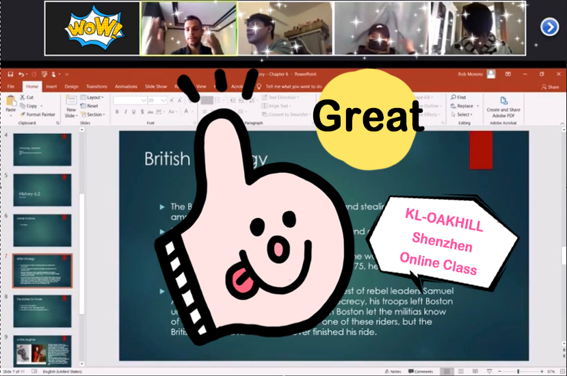Viewport: 567px width, 376px height.
Task: Click the zoom in plus button
Action: point(542,371)
